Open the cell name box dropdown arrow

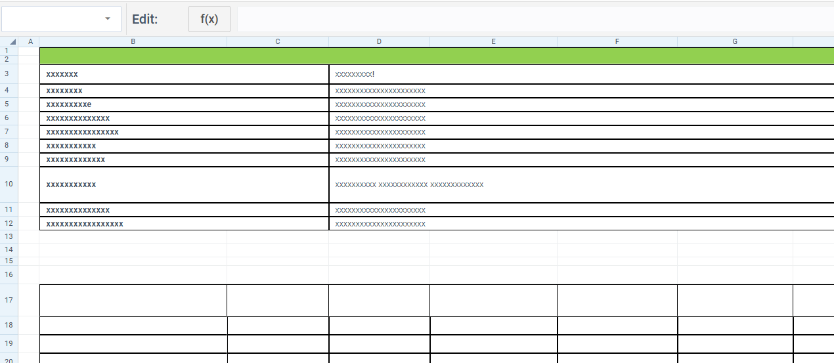108,19
